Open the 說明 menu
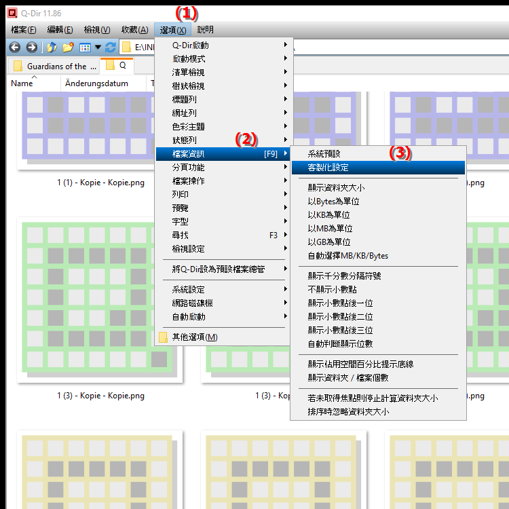The height and width of the screenshot is (509, 509). [205, 30]
